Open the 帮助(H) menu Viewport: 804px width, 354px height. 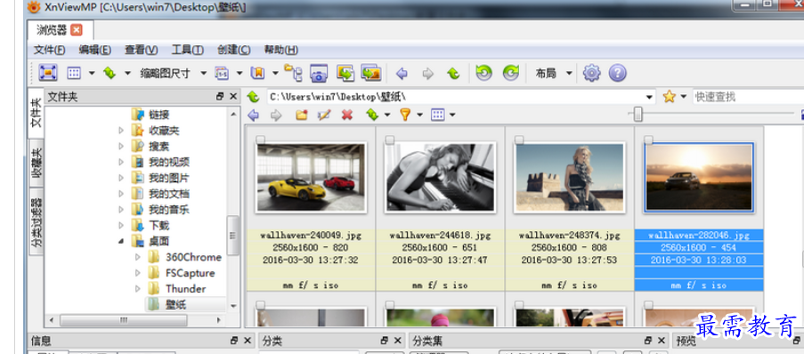[280, 50]
